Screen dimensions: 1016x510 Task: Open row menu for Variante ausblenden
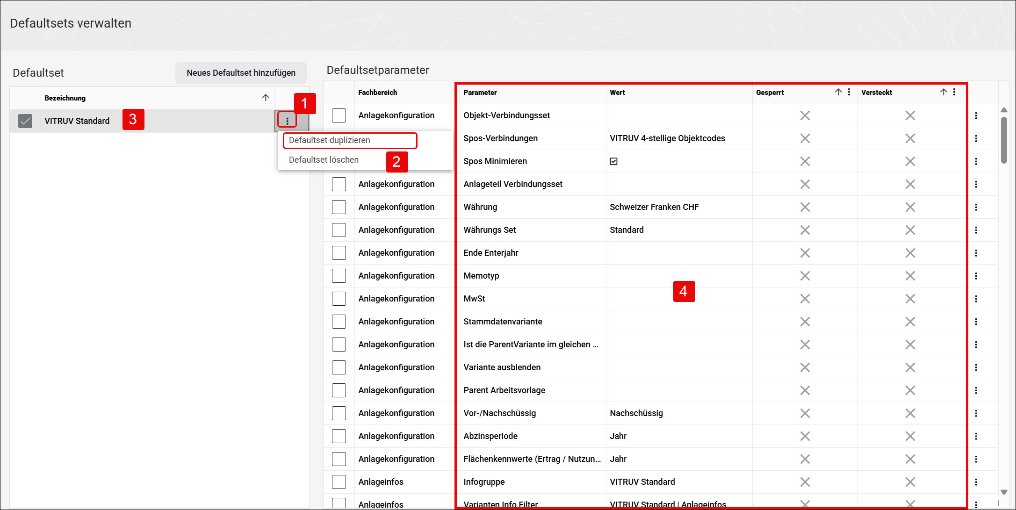(976, 367)
